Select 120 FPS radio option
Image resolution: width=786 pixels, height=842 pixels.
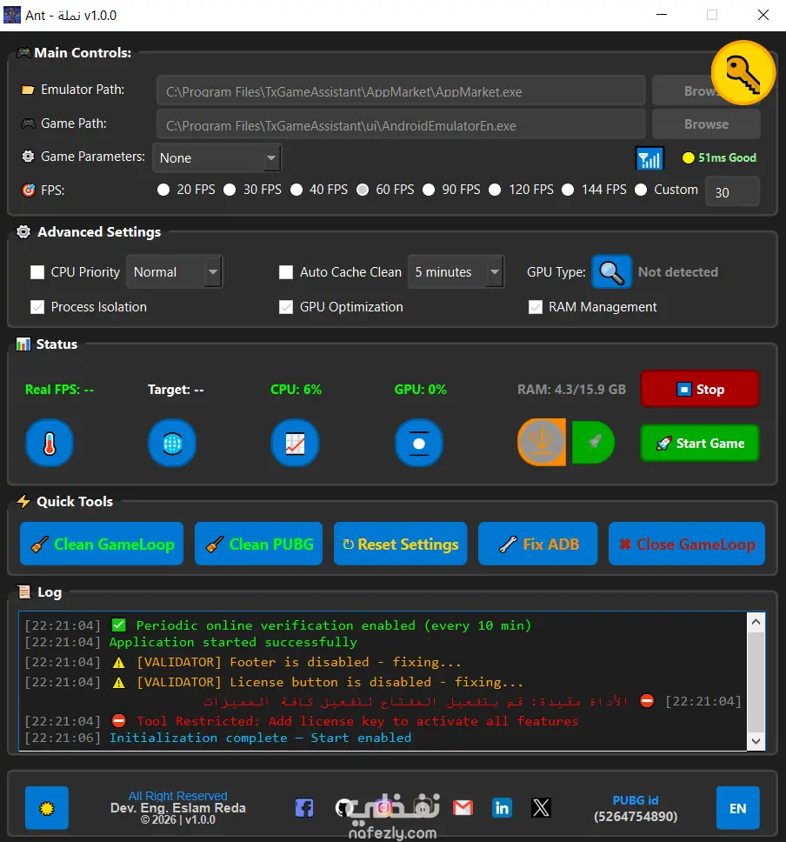pyautogui.click(x=522, y=190)
